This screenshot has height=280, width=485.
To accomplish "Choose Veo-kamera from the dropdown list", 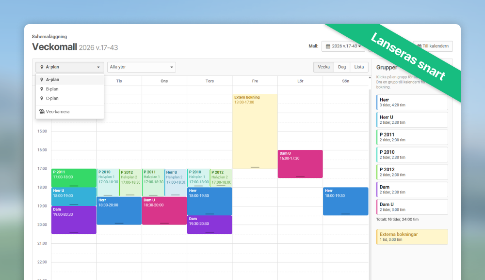I will 69,112.
